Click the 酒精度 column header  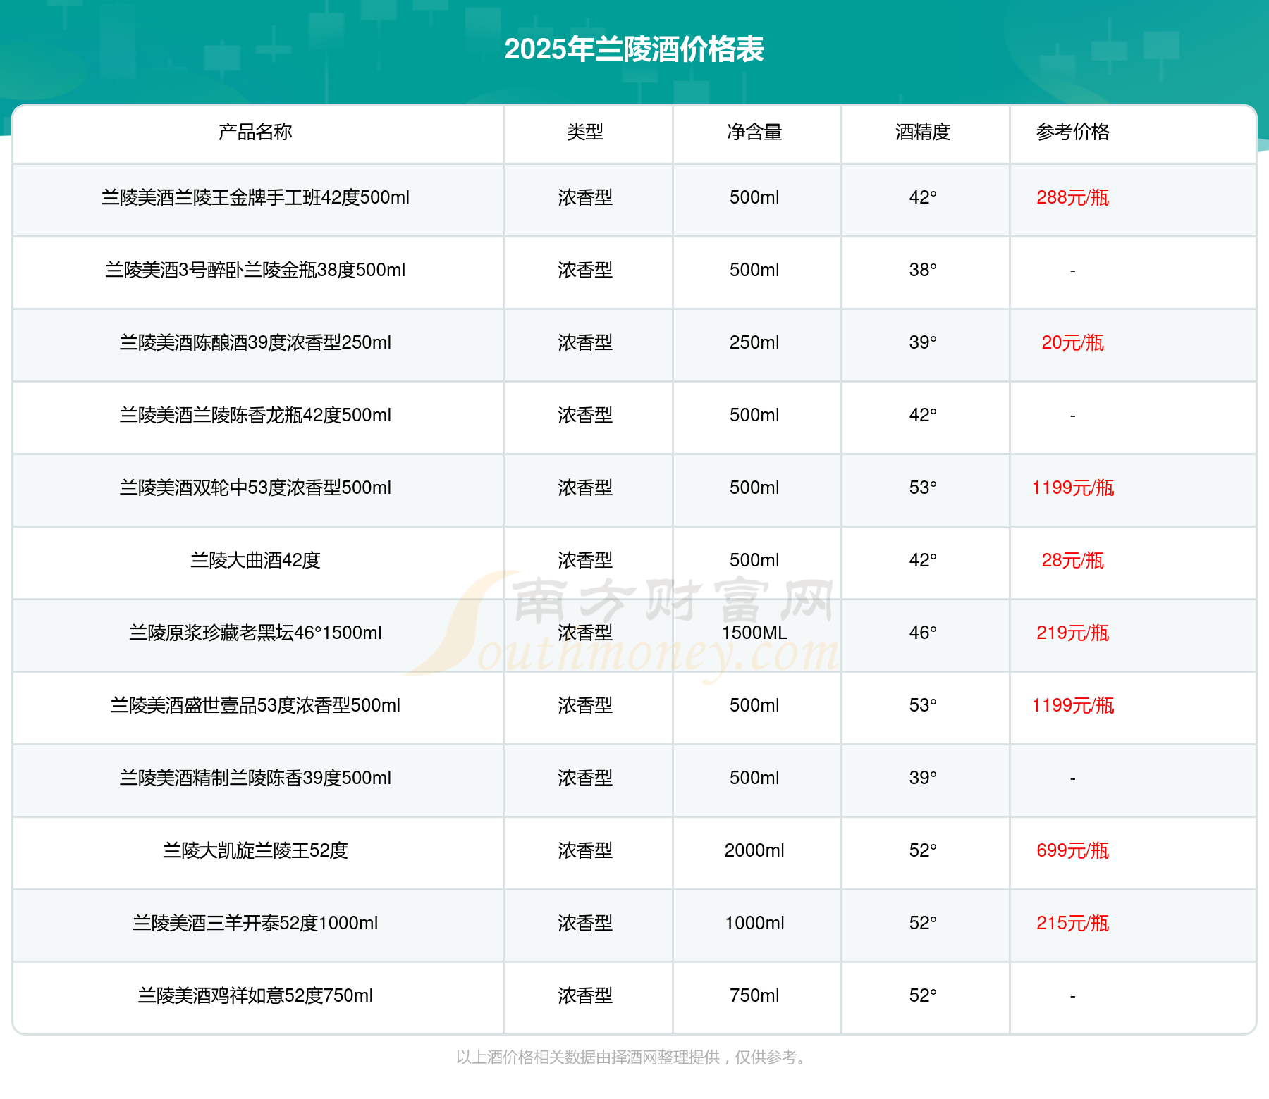923,132
